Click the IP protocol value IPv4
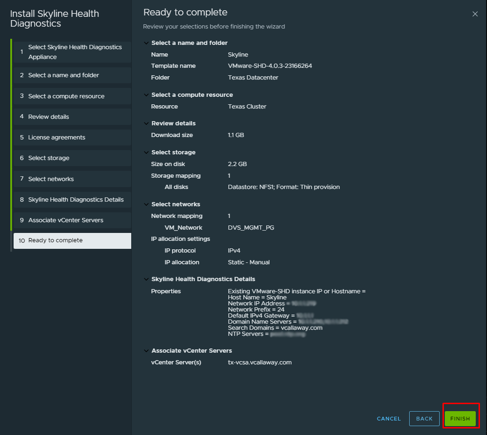This screenshot has width=487, height=435. coord(234,251)
